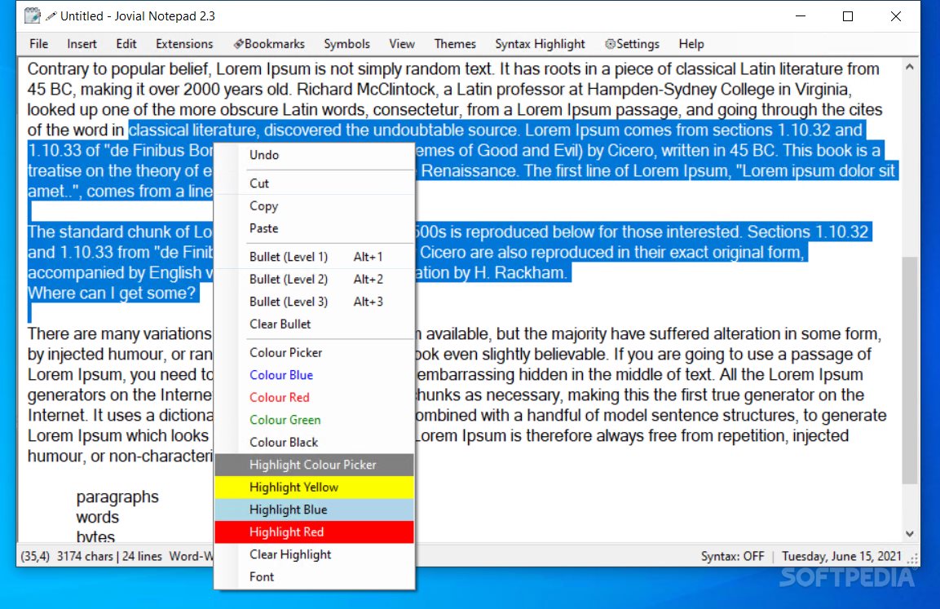Click the word 'words' in the list
The height and width of the screenshot is (609, 940).
98,518
